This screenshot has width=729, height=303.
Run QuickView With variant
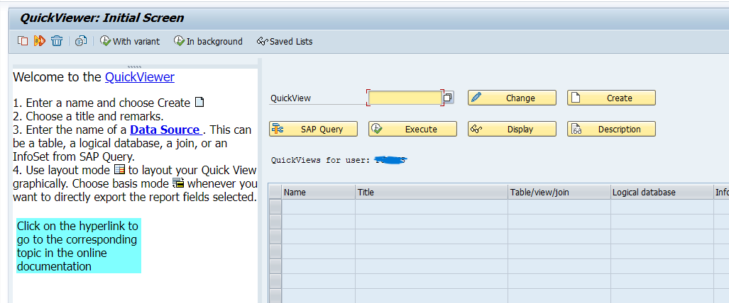tap(130, 41)
